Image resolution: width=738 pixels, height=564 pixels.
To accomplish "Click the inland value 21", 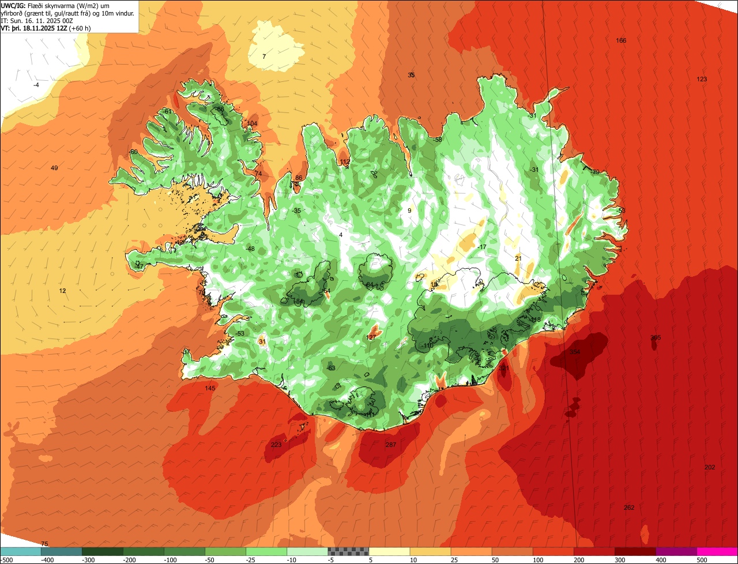I will click(518, 258).
